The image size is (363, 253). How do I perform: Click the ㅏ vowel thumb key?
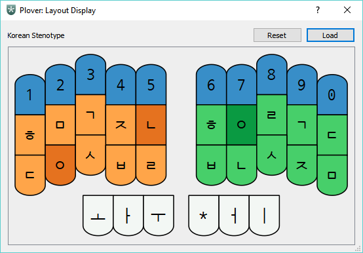(x=128, y=216)
